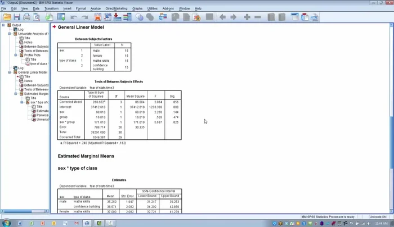Save the output document via toolbar
This screenshot has width=394, height=227.
click(17, 17)
